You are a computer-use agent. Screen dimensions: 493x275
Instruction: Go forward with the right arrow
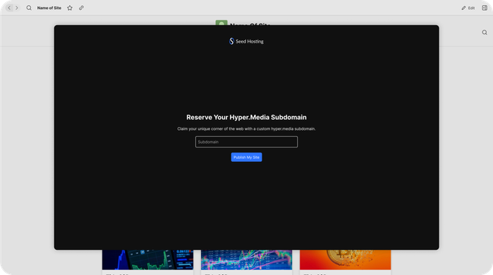tap(17, 8)
